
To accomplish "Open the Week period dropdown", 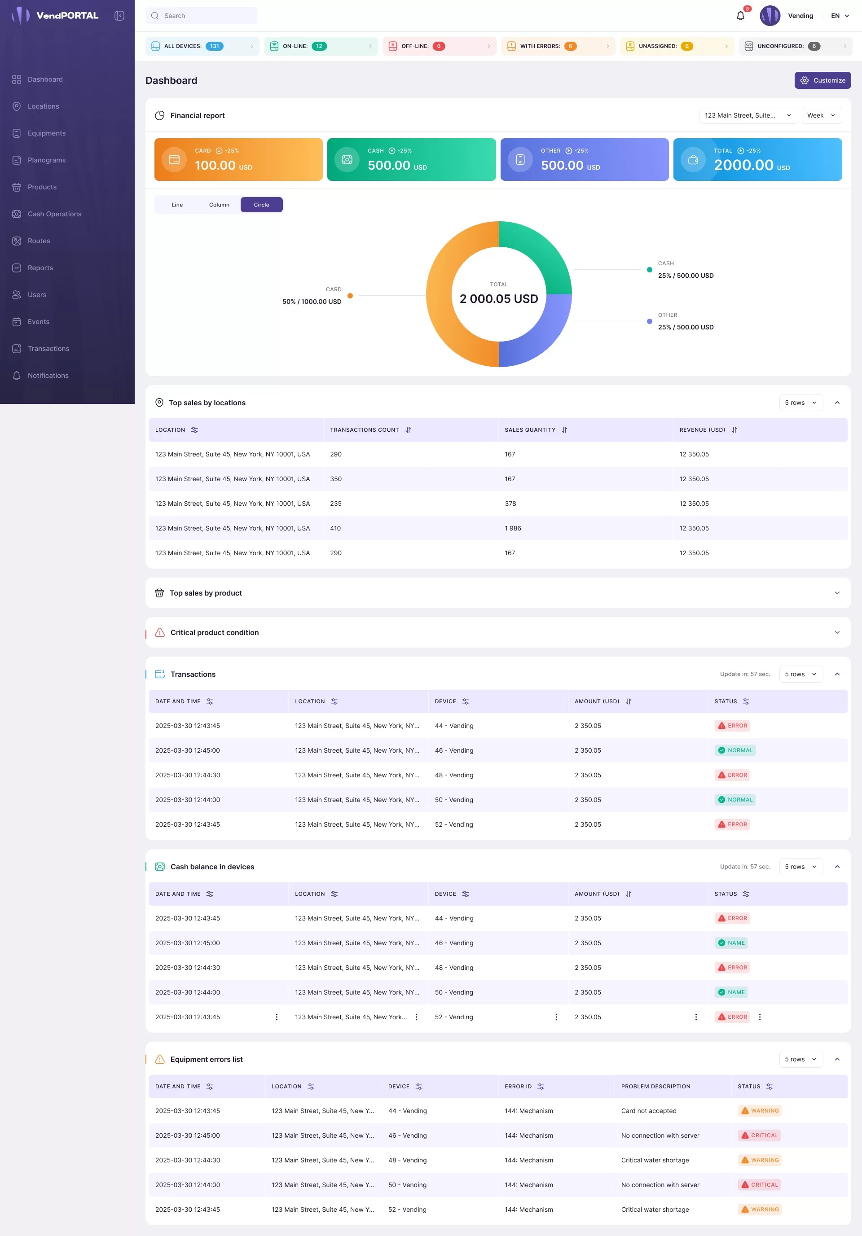I will 821,115.
